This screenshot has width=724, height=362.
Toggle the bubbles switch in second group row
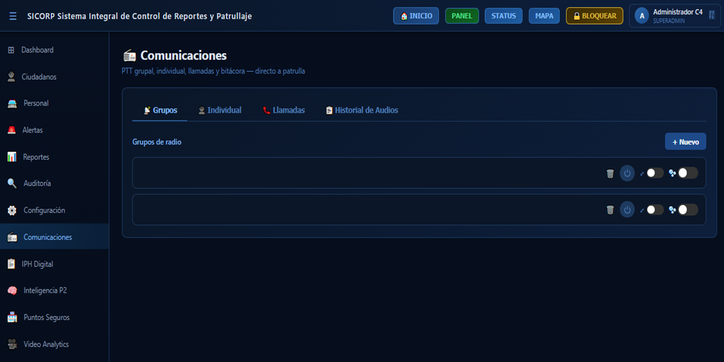[x=688, y=209]
